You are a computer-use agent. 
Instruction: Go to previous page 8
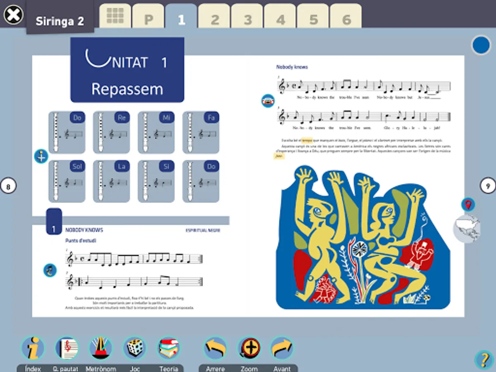(8, 186)
